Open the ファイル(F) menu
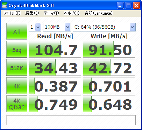143x130 pixels. (x=12, y=13)
